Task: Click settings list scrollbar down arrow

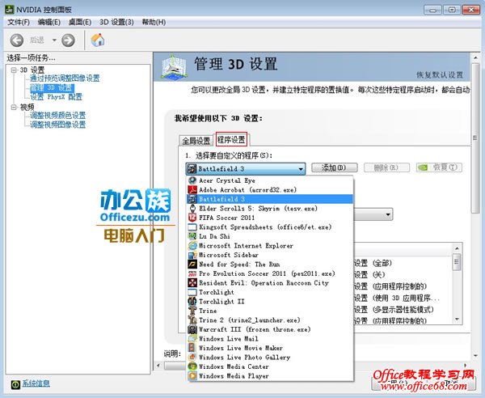Action: click(457, 320)
